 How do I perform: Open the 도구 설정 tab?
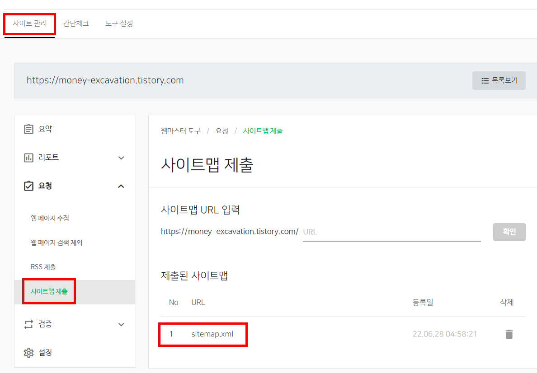click(119, 23)
